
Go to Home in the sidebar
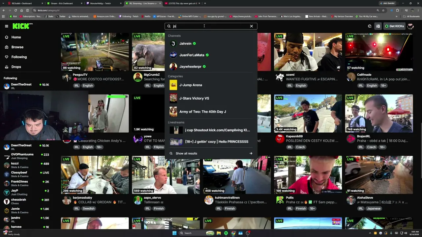click(x=16, y=37)
